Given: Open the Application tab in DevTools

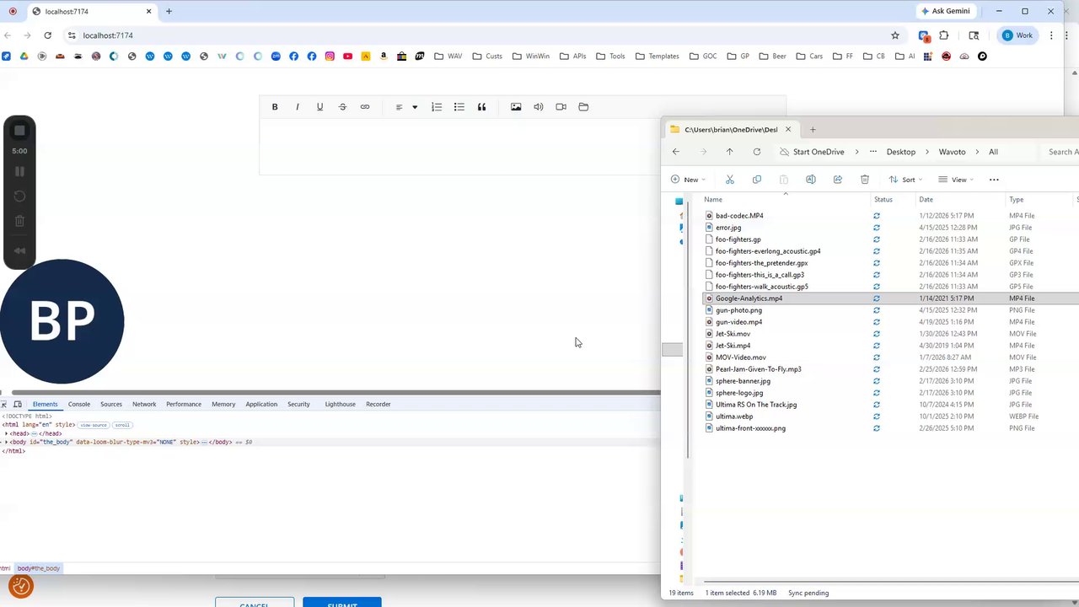Looking at the screenshot, I should [261, 404].
